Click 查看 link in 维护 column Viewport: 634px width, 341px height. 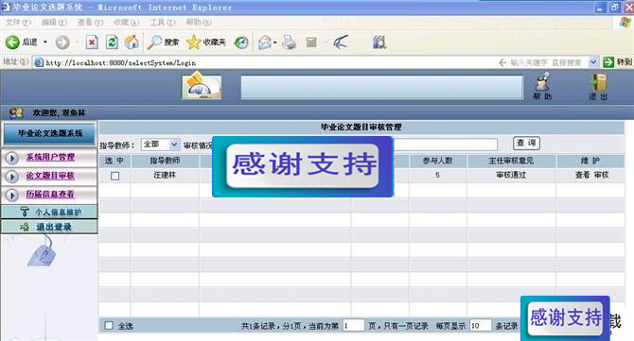[582, 175]
